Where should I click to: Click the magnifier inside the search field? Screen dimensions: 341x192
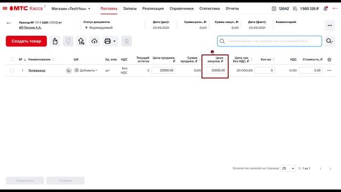[222, 41]
